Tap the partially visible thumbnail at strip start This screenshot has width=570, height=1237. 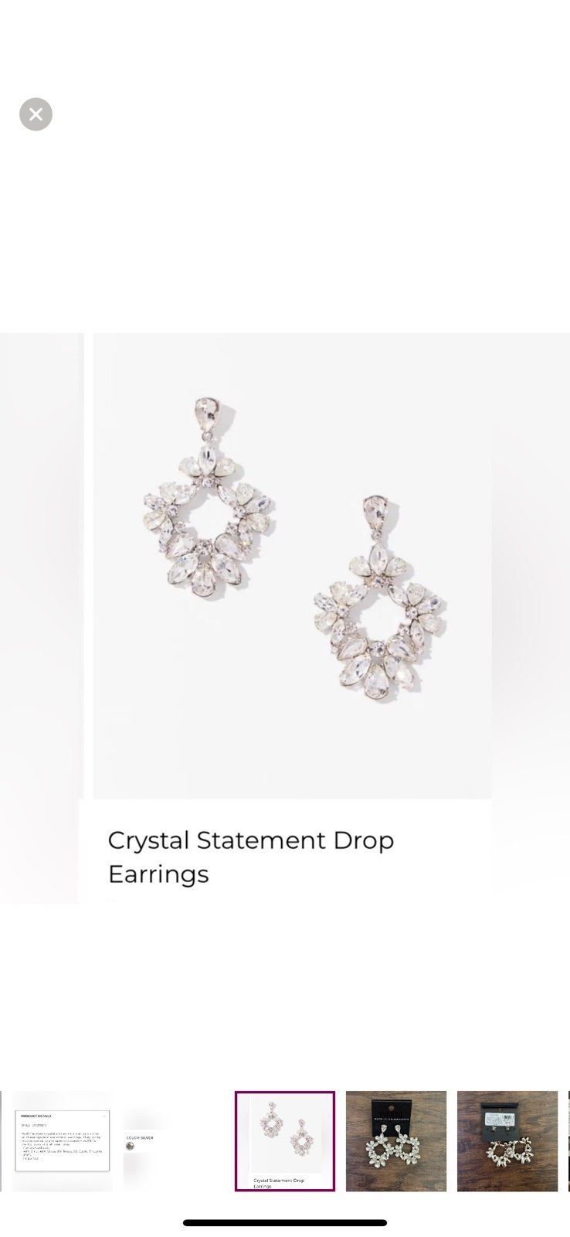1,1140
